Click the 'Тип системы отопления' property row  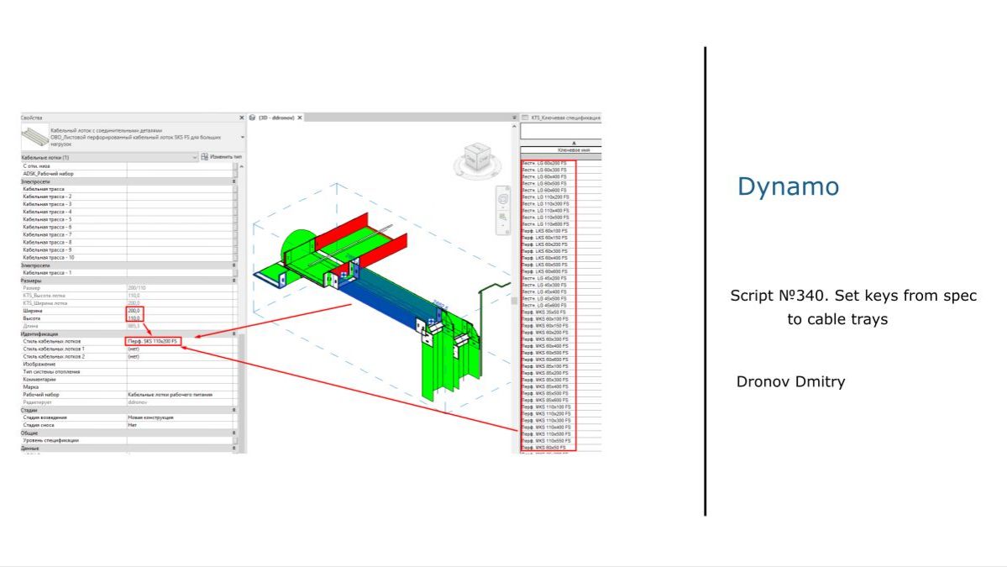point(129,372)
